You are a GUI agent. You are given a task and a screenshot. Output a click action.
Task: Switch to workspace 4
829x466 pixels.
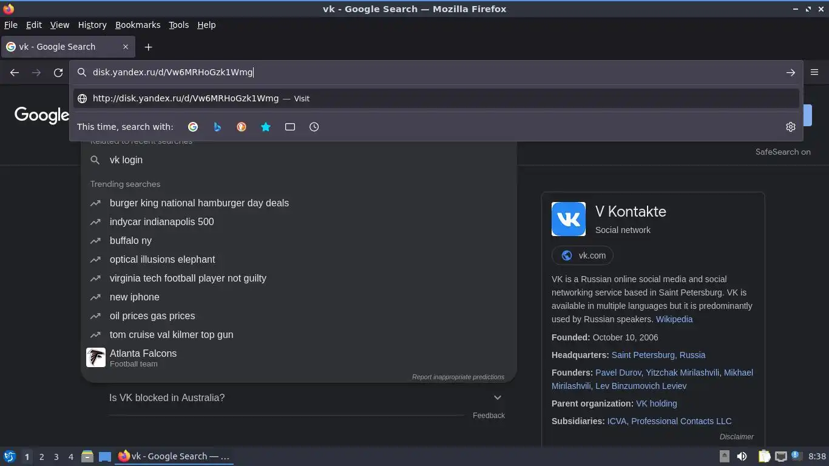coord(70,457)
